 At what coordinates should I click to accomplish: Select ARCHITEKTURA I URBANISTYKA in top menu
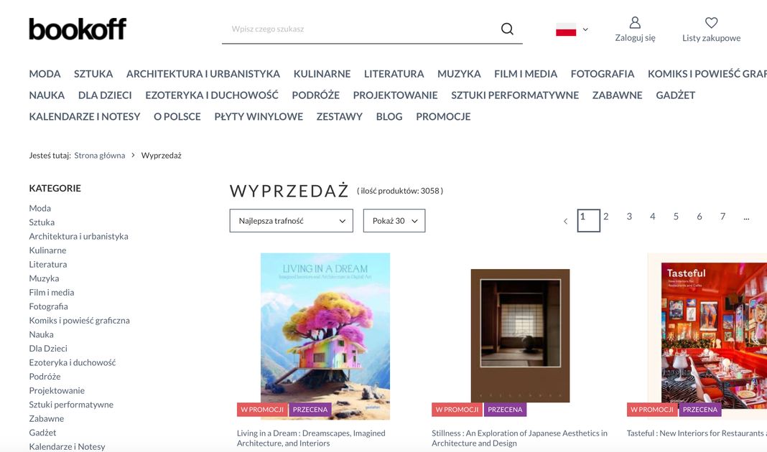203,74
